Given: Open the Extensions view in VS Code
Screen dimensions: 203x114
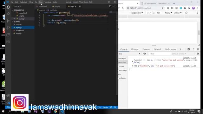Looking at the screenshot, I should pos(8,35).
